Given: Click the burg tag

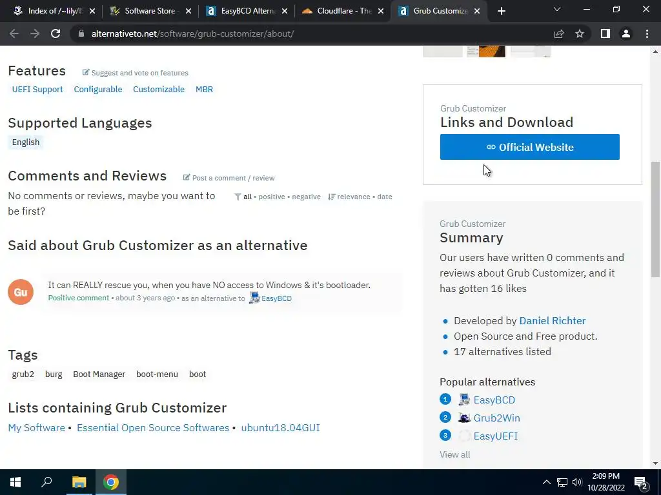Looking at the screenshot, I should pyautogui.click(x=54, y=374).
